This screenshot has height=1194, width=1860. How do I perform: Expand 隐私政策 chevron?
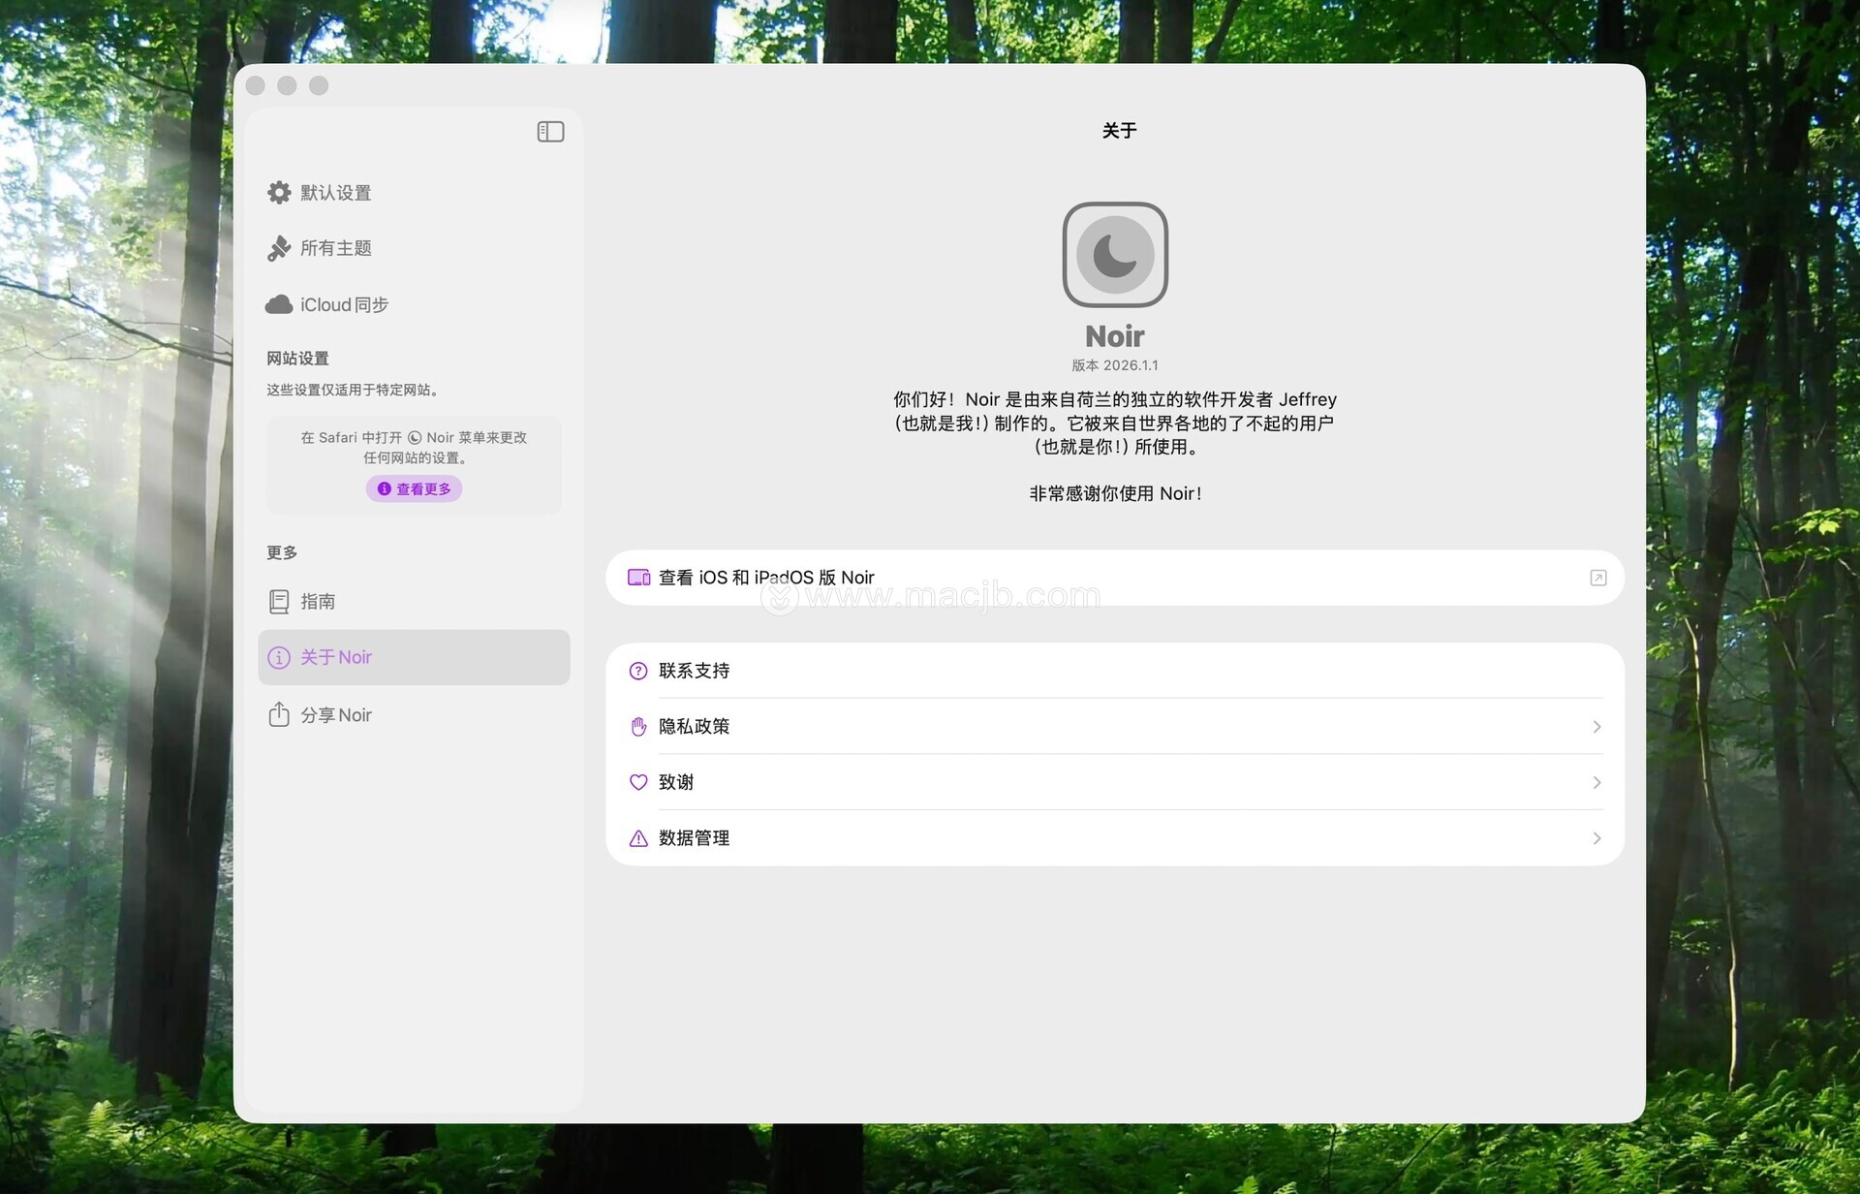coord(1596,727)
